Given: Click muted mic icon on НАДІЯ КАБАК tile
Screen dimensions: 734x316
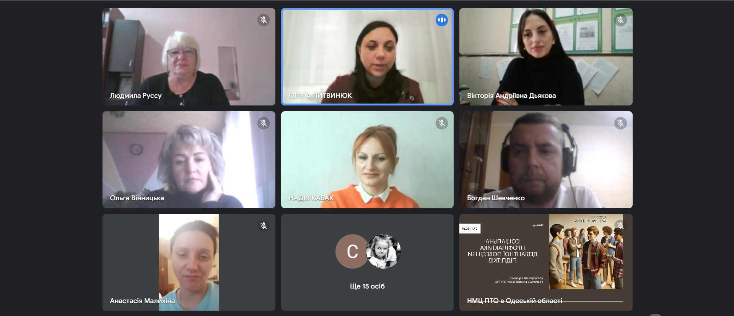Looking at the screenshot, I should click(442, 123).
